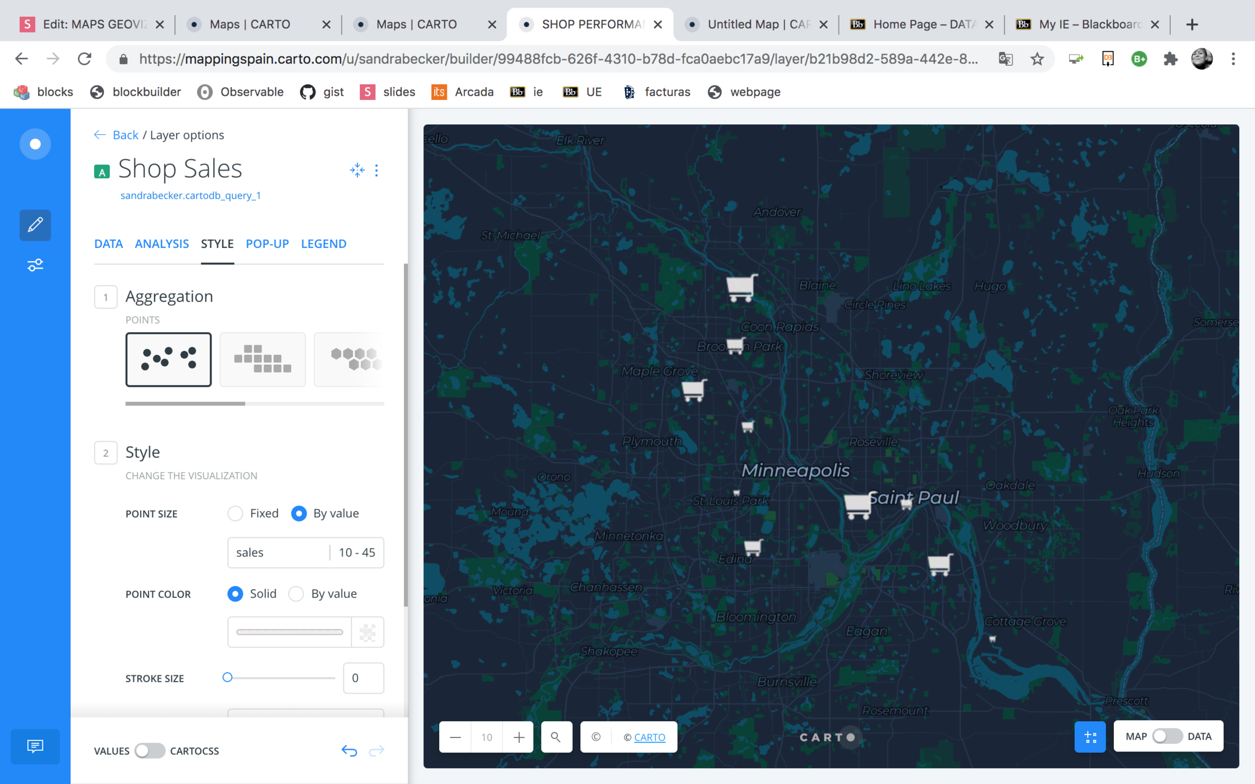Click the blue widget button beside MAP toggle
The height and width of the screenshot is (784, 1255).
[x=1090, y=737]
